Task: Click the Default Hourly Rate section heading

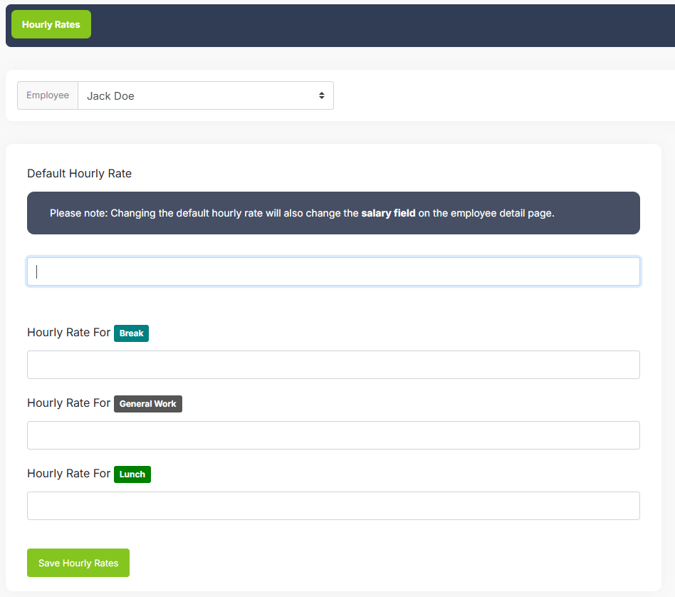Action: pos(79,173)
